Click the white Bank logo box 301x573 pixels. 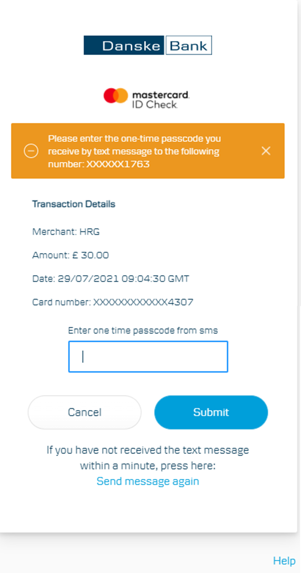(189, 46)
